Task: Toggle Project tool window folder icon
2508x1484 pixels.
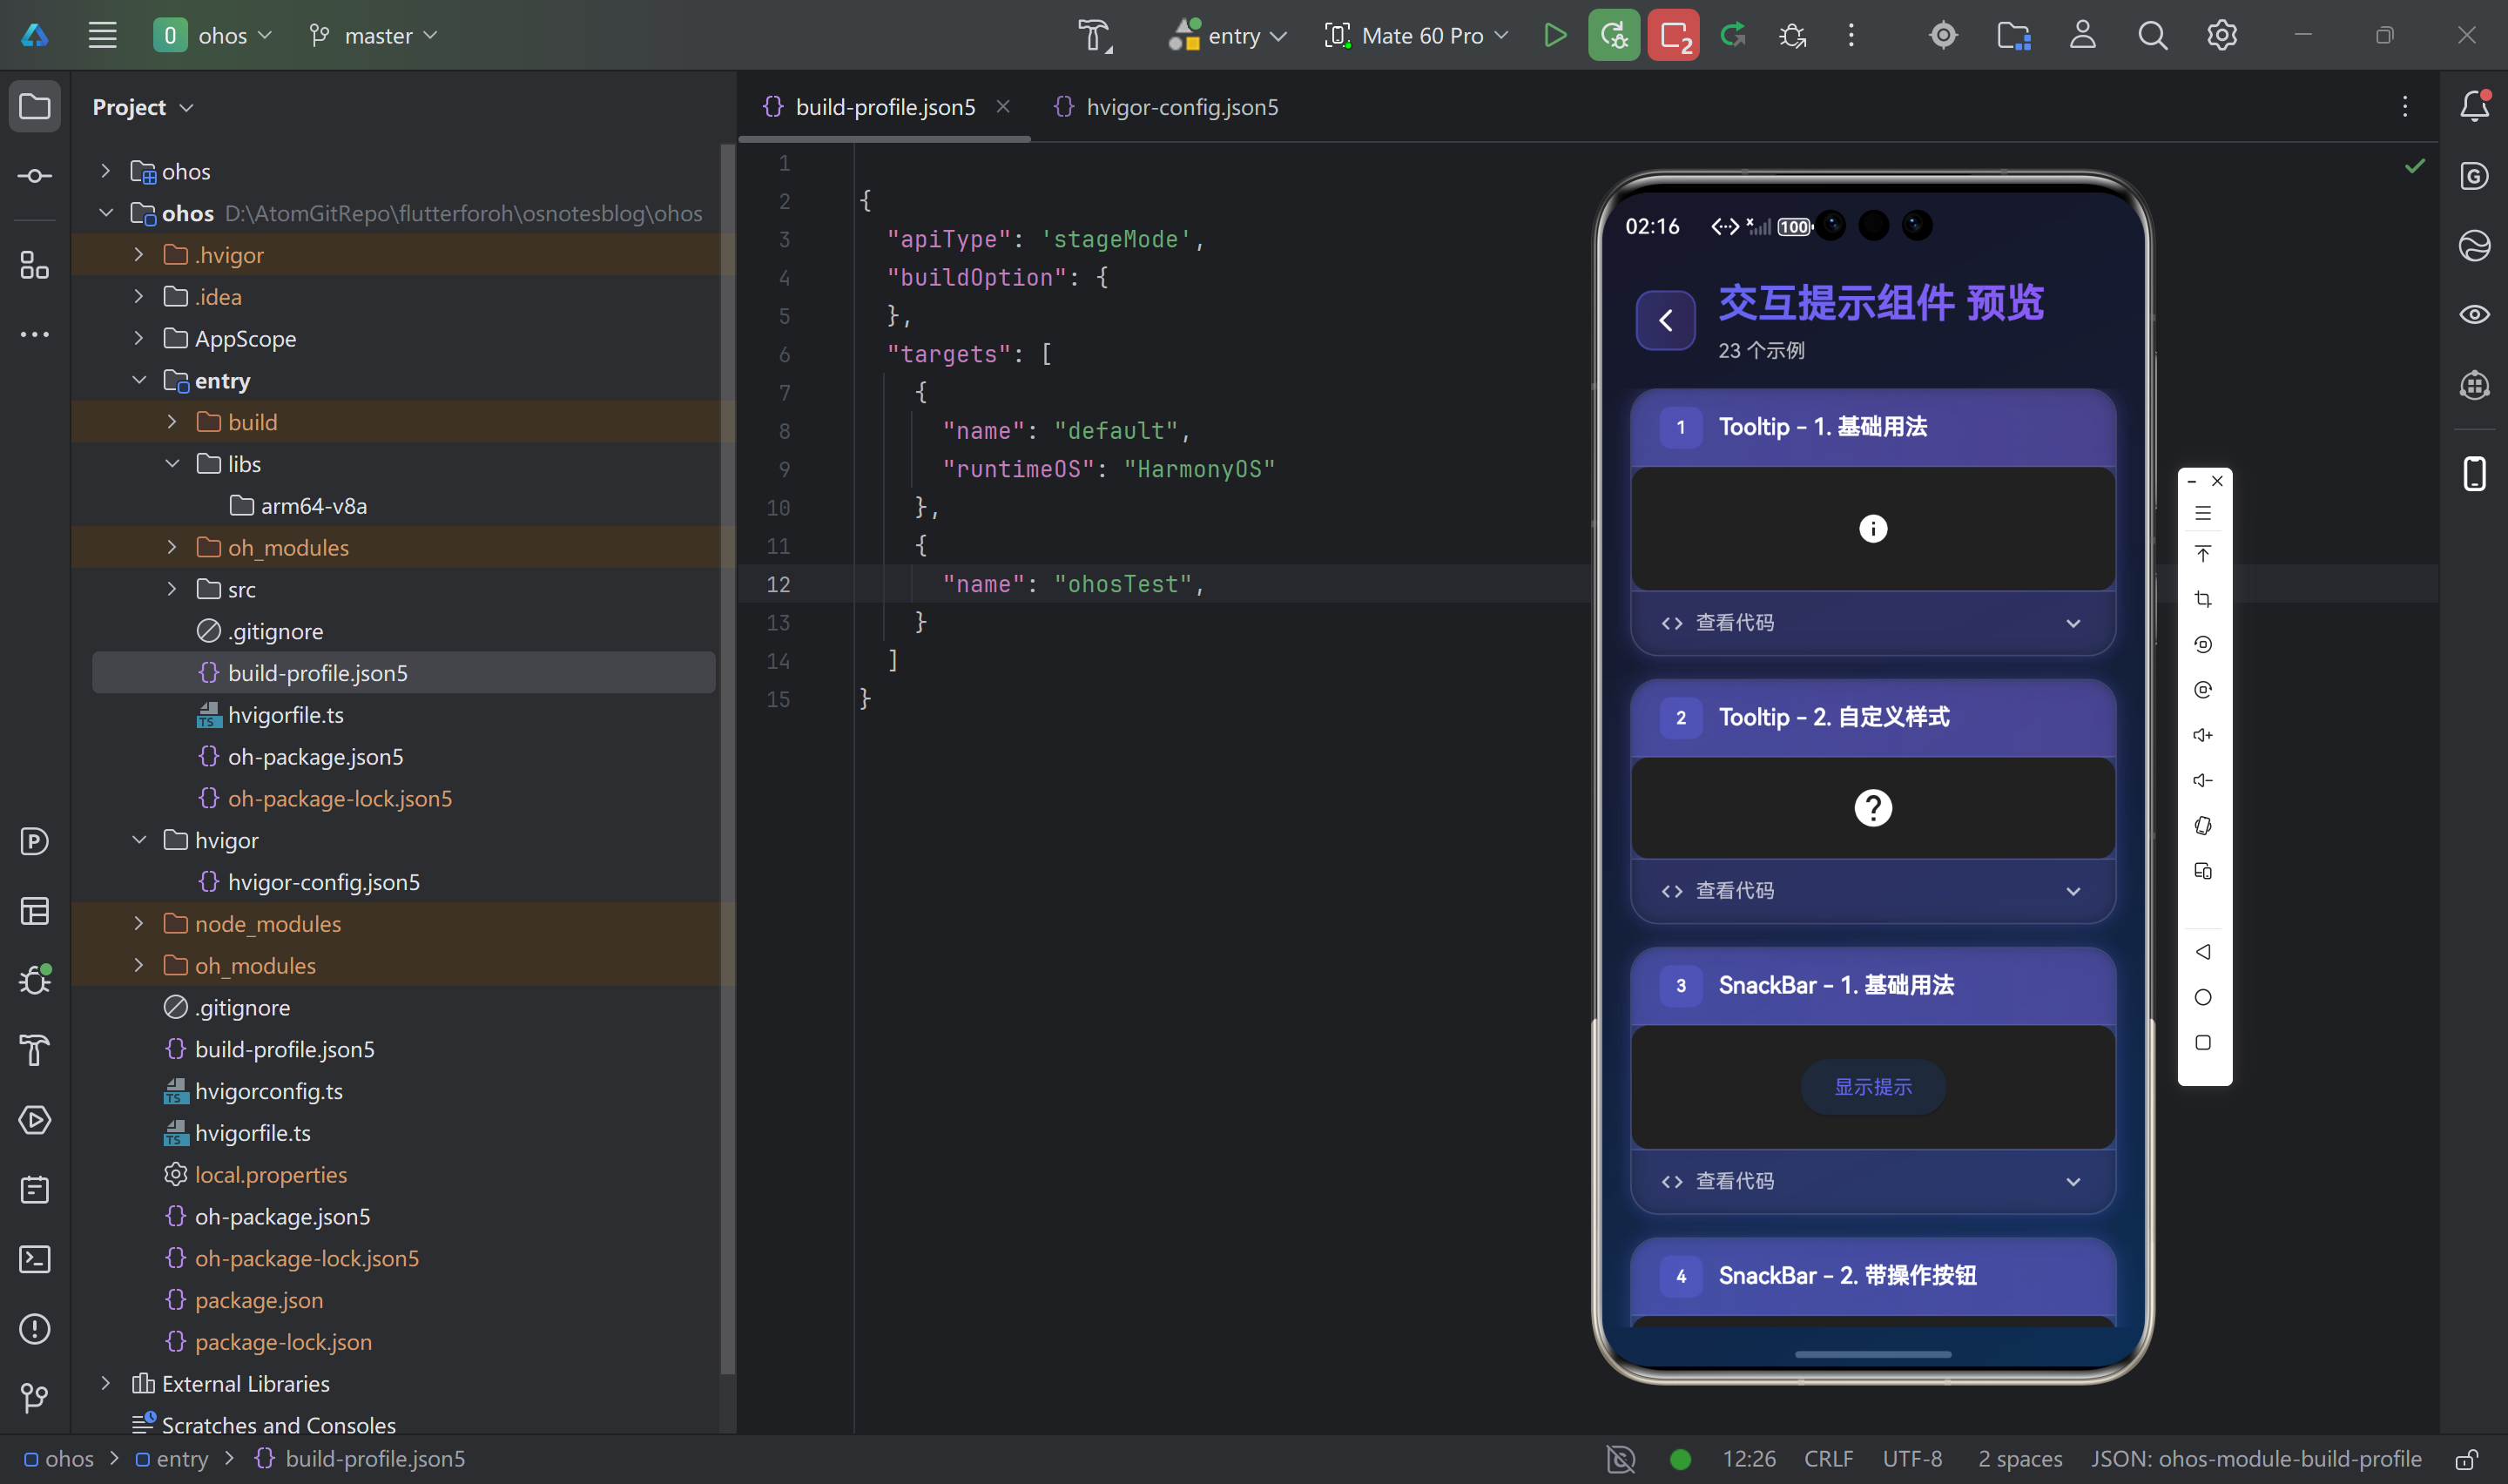Action: pos(35,106)
